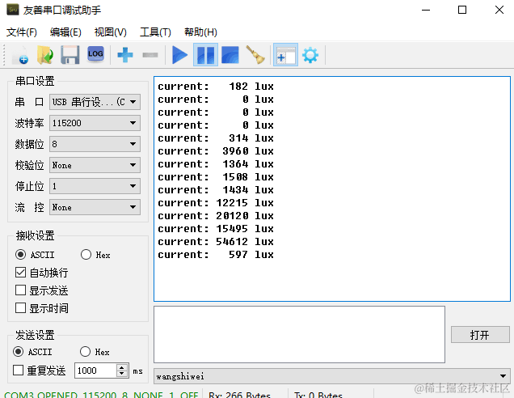Open file using the folder icon
This screenshot has width=514, height=398.
tap(45, 55)
